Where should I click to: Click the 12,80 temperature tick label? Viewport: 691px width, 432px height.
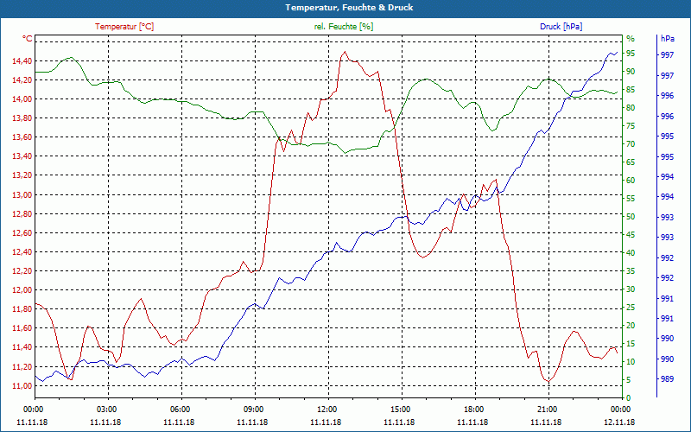pyautogui.click(x=22, y=213)
